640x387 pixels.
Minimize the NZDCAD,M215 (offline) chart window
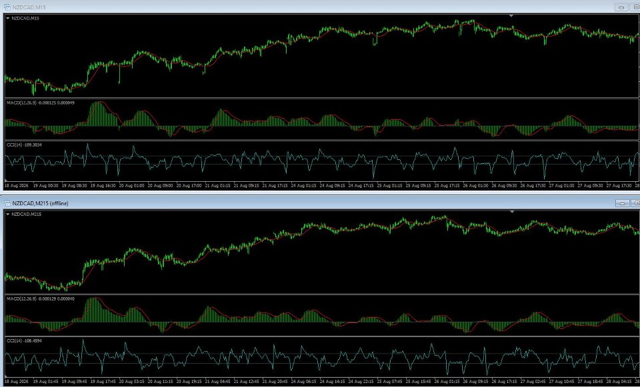click(x=621, y=203)
